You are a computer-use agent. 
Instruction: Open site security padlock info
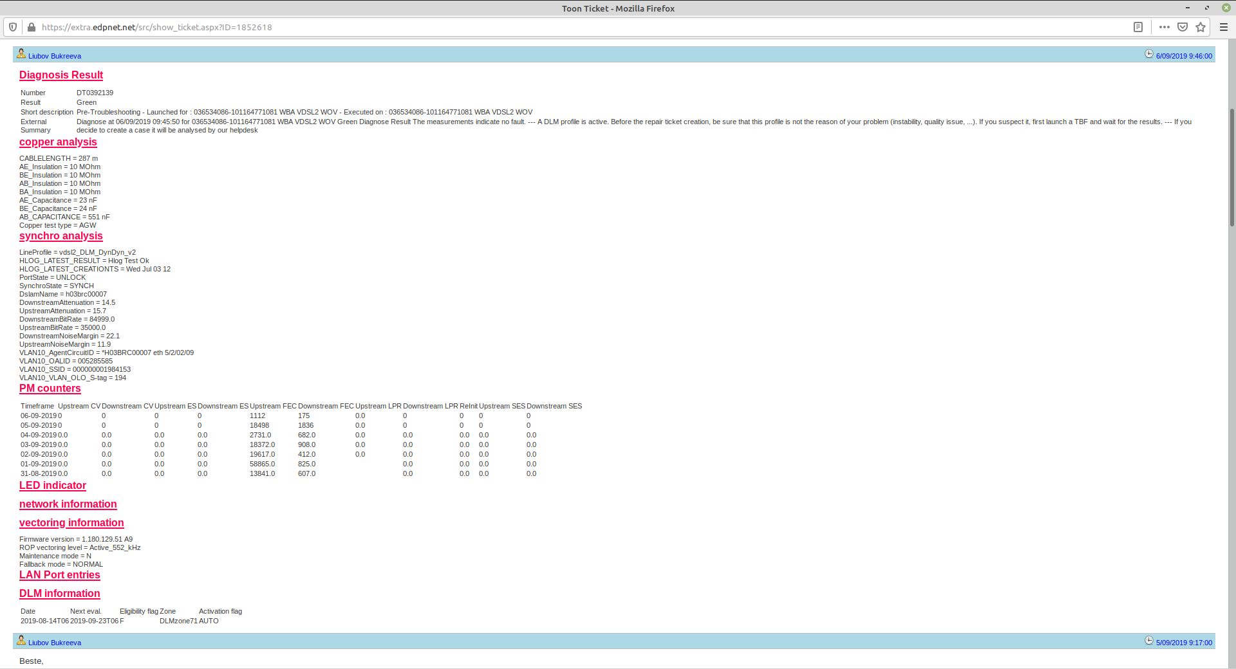pyautogui.click(x=31, y=27)
